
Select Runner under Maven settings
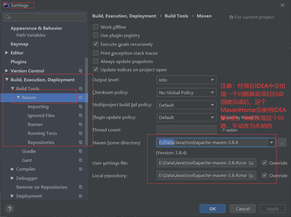[35, 125]
